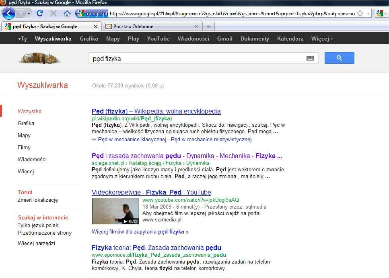Click the green URL pl.wikipedia.org/wiki/Pęd_(fizyka)
This screenshot has height=278, width=389.
(132, 119)
